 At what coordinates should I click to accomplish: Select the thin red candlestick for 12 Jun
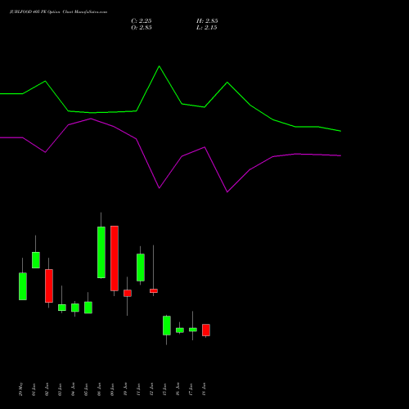click(x=154, y=291)
